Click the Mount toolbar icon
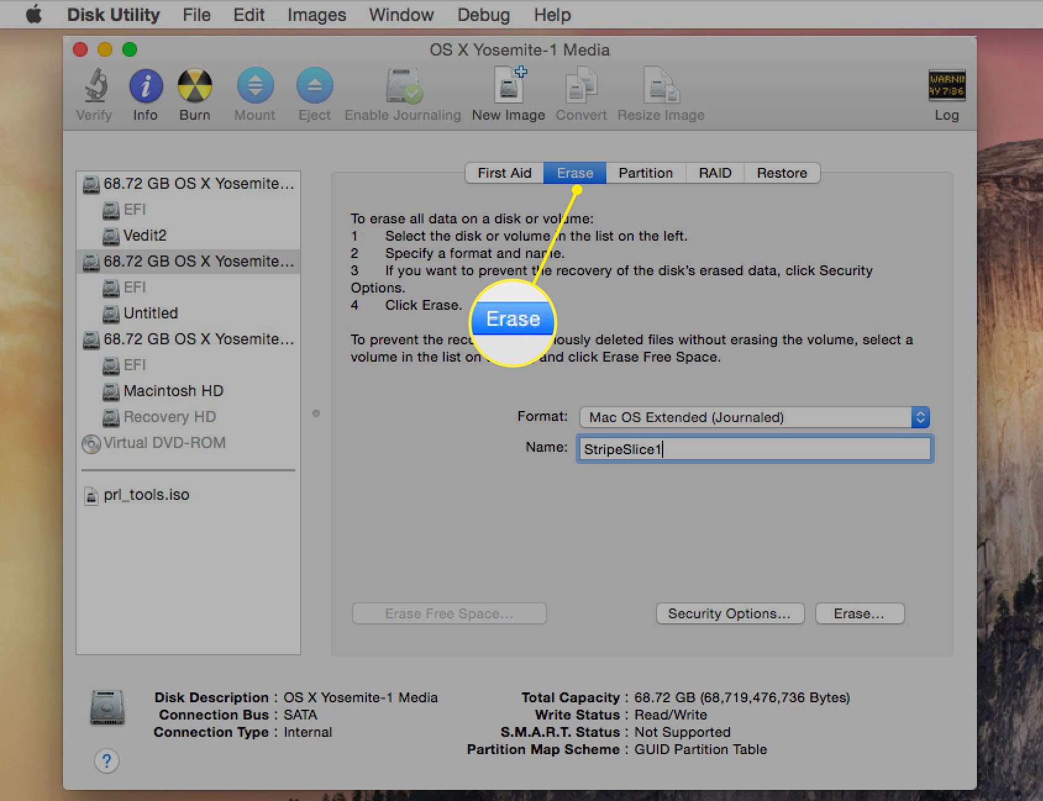Screen dimensions: 1043x801 pyautogui.click(x=255, y=85)
